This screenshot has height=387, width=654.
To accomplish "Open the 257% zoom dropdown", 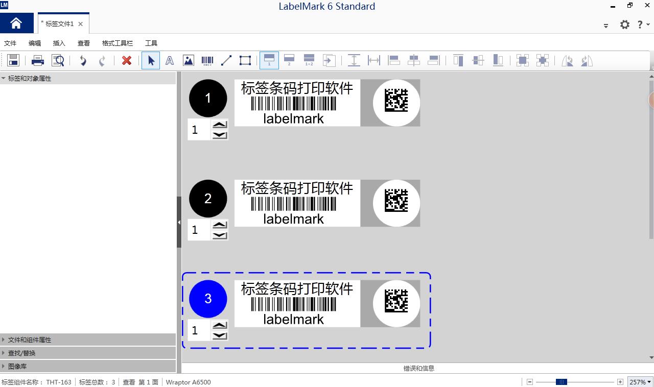I will [640, 382].
